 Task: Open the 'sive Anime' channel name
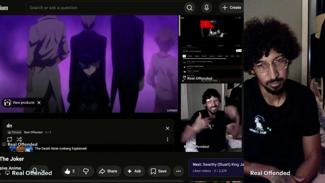pyautogui.click(x=10, y=168)
